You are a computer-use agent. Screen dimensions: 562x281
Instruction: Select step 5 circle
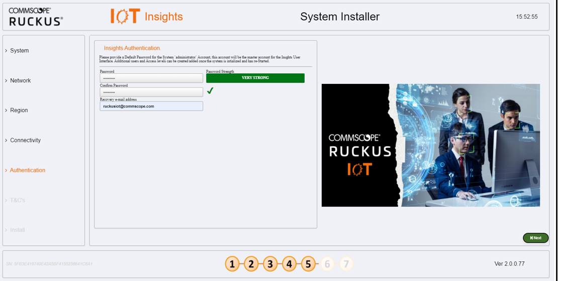pyautogui.click(x=308, y=264)
